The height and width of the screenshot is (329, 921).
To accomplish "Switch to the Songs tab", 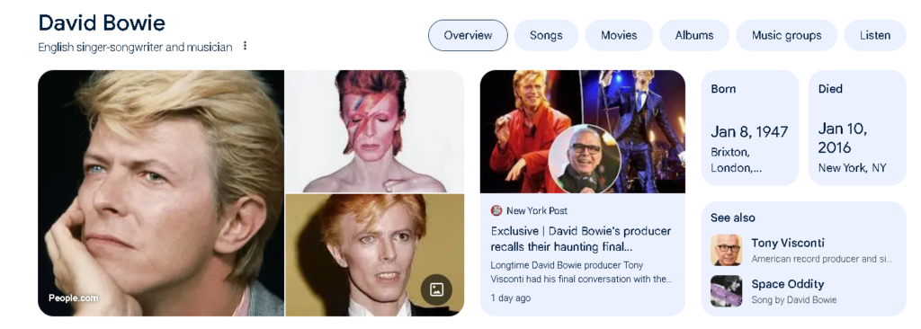I will tap(546, 35).
